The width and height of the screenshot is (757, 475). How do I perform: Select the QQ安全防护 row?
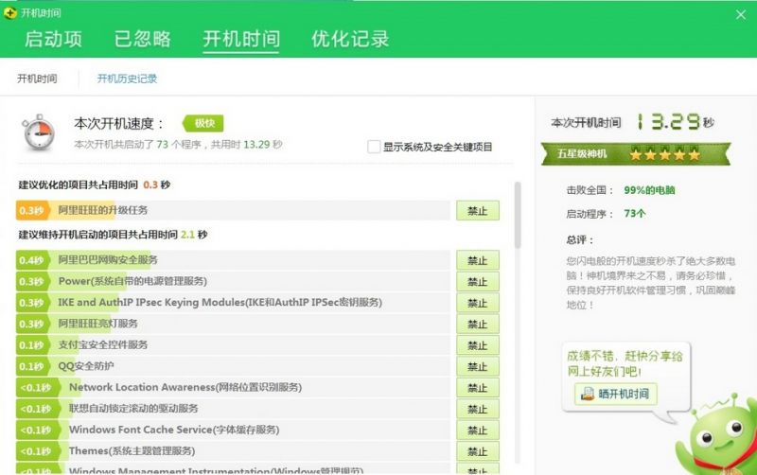pos(233,366)
